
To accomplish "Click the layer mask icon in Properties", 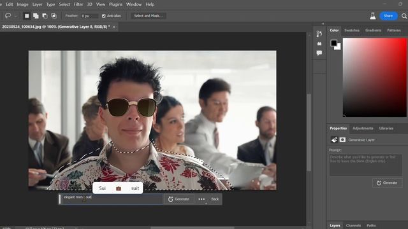I will click(x=342, y=140).
